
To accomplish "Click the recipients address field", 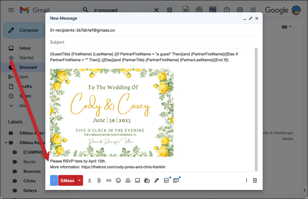I will 154,30.
